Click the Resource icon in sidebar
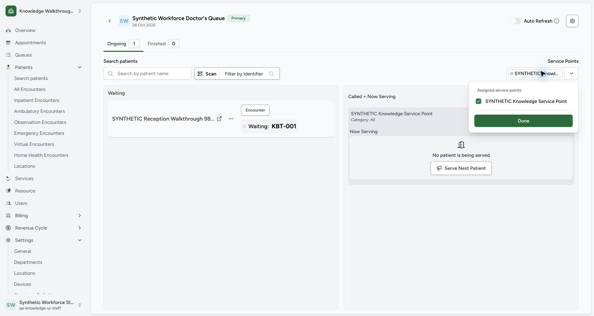 [x=8, y=191]
